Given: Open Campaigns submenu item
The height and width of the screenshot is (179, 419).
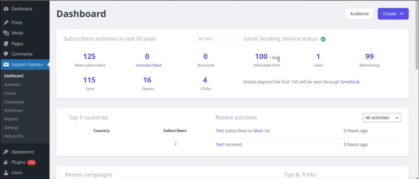Looking at the screenshot, I should tap(14, 102).
